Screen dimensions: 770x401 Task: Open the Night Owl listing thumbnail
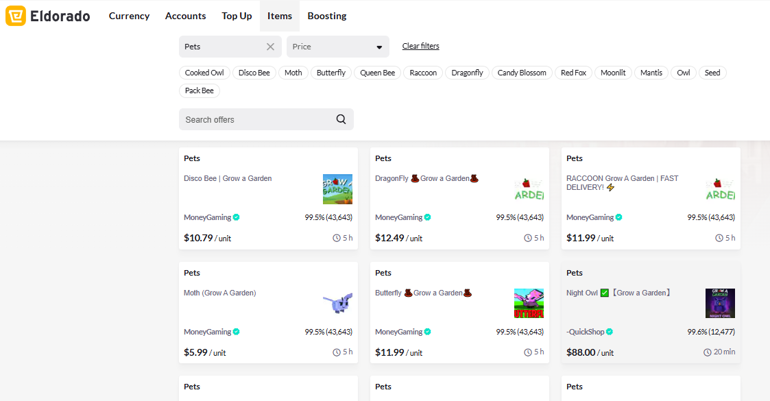[721, 304]
